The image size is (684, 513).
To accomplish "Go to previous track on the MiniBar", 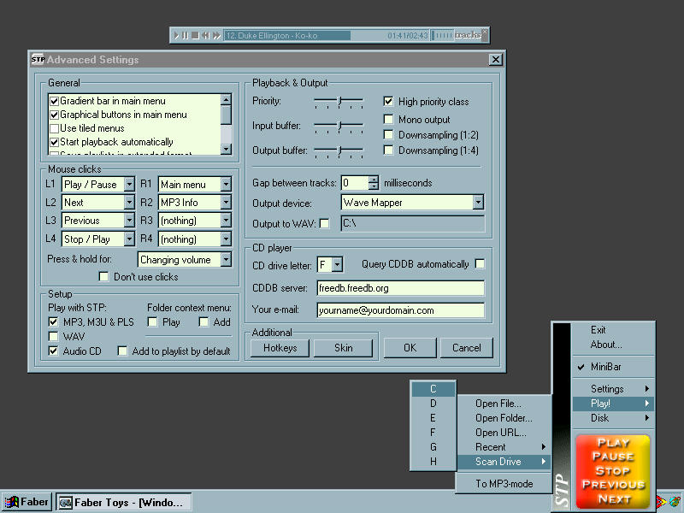I will click(x=205, y=35).
